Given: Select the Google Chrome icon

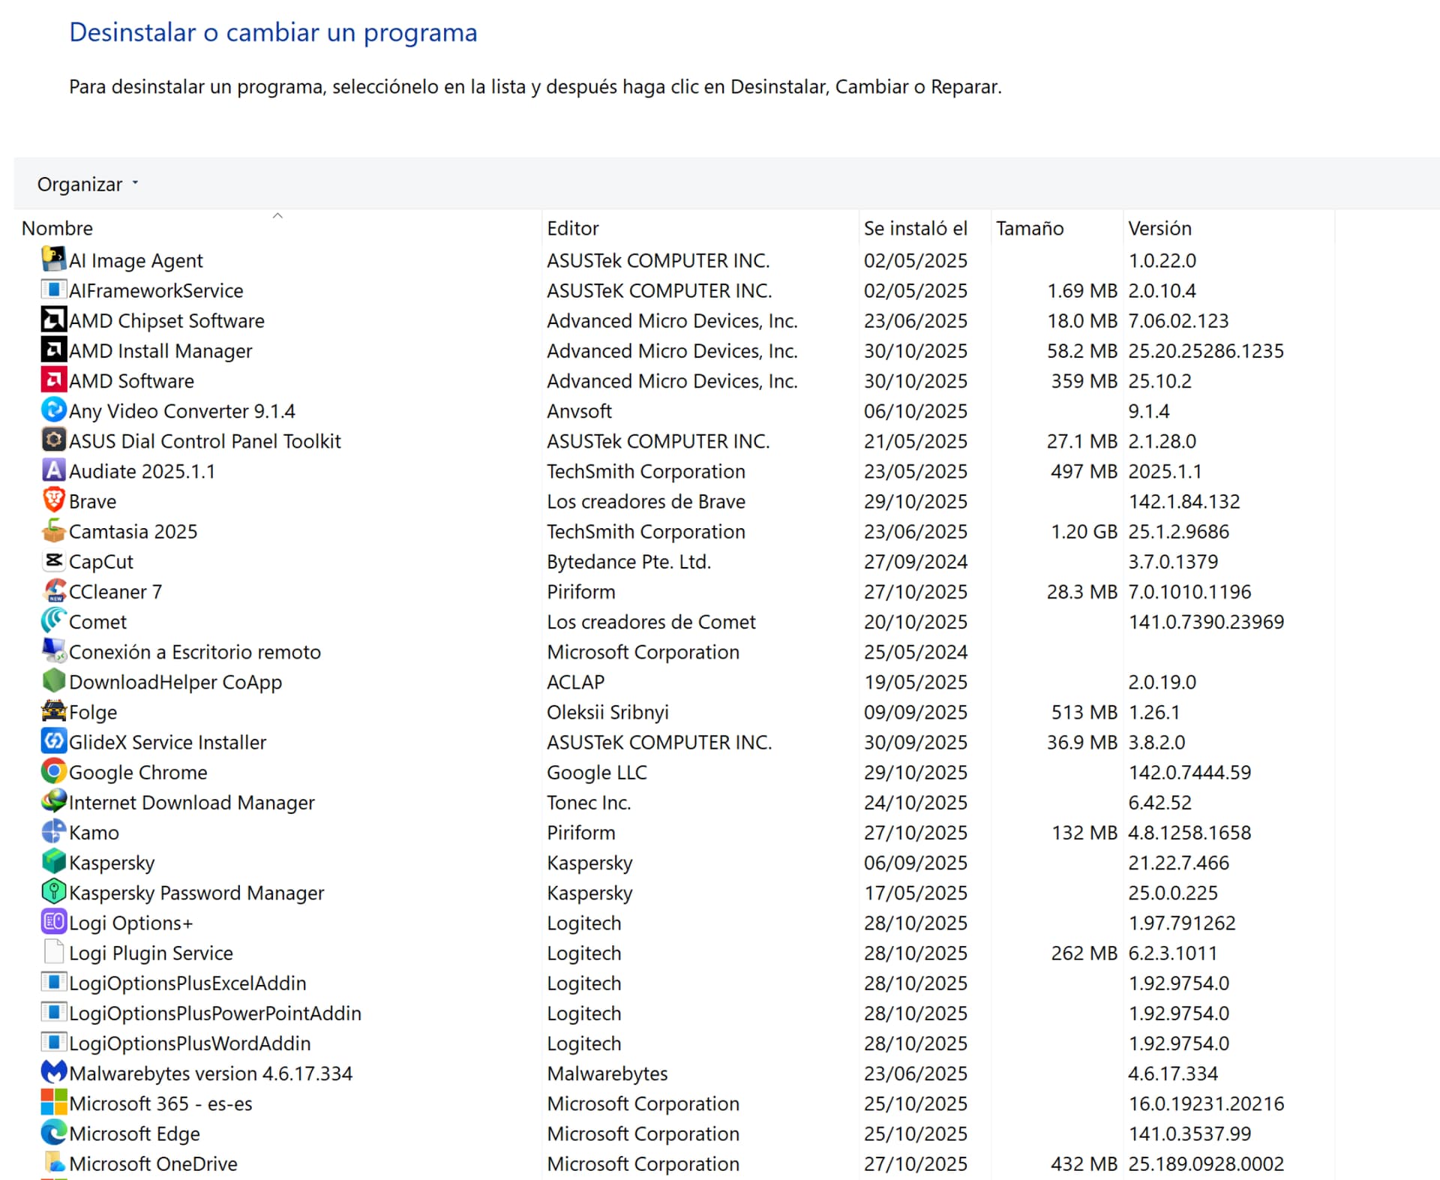Looking at the screenshot, I should tap(53, 771).
